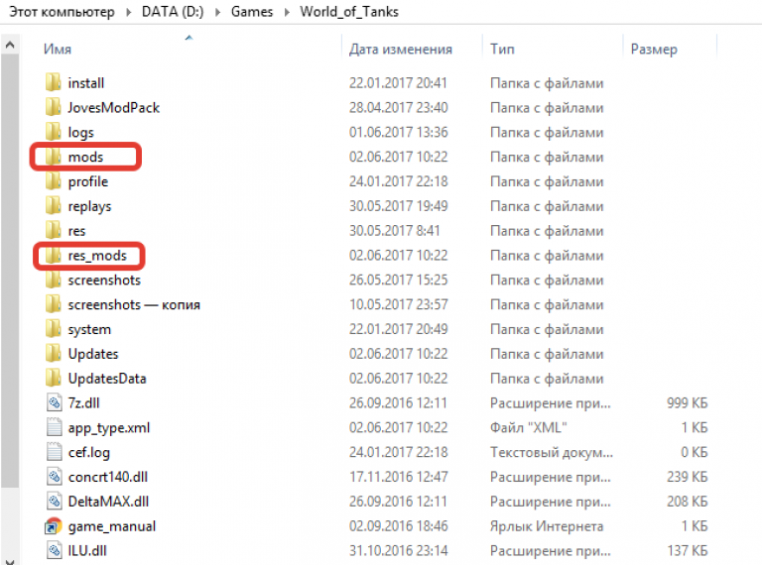Select the JovesModPack folder icon
762x565 pixels.
pyautogui.click(x=54, y=107)
